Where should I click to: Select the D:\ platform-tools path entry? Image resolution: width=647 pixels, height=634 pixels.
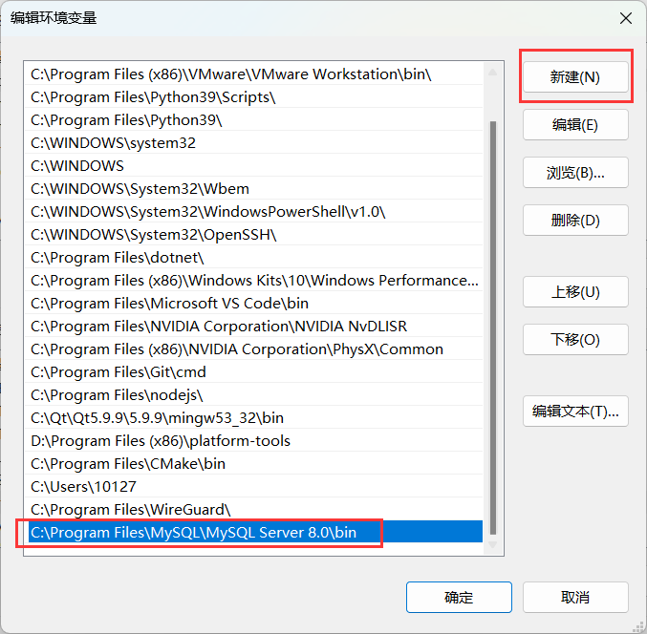[x=161, y=441]
